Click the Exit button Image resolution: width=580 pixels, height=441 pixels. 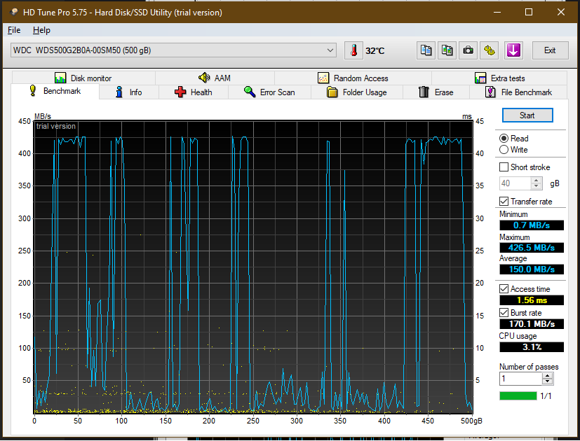click(550, 50)
